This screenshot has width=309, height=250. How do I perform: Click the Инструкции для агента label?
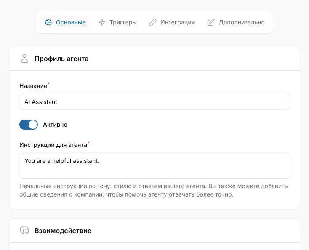tap(53, 145)
